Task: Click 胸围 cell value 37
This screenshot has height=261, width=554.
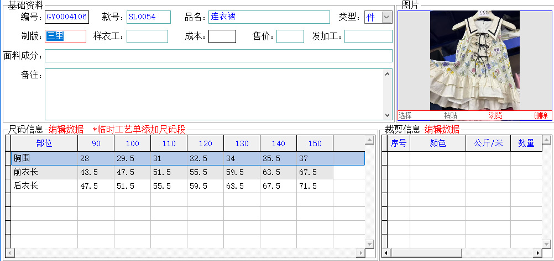Action: pyautogui.click(x=315, y=158)
